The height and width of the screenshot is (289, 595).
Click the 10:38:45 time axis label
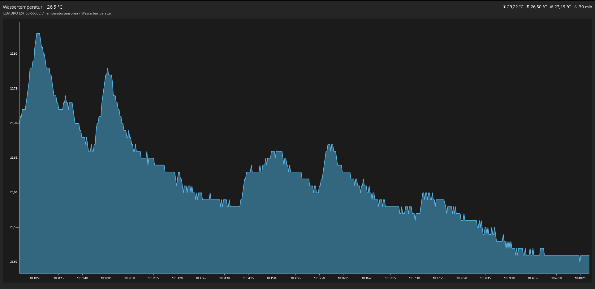[485, 278]
